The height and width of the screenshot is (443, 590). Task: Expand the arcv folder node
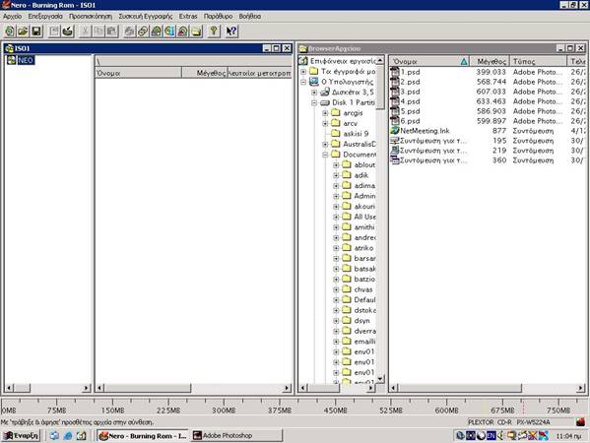coord(325,123)
